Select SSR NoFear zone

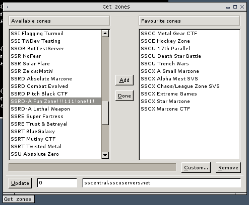pos(56,56)
